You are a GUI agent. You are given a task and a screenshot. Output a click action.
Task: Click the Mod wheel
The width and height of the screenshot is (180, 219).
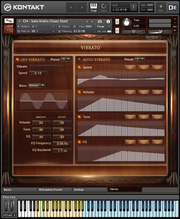pyautogui.click(x=12, y=206)
